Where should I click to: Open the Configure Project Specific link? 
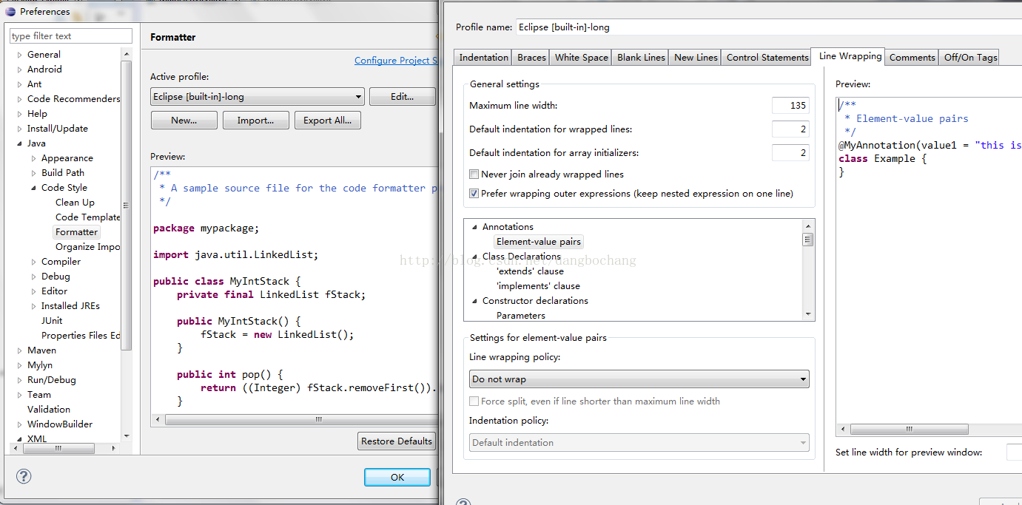coord(396,61)
